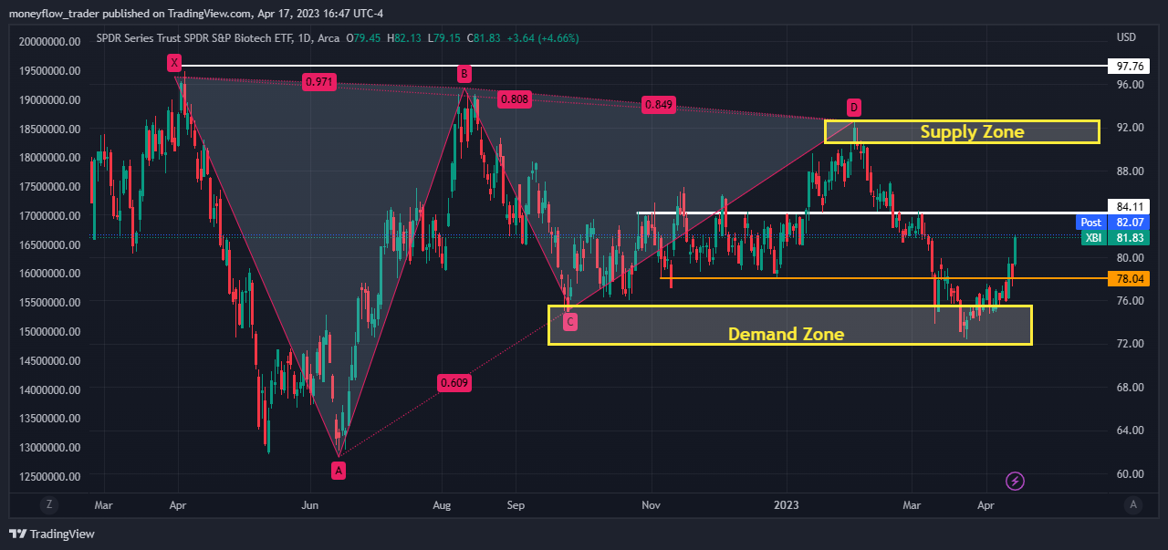
Task: Click the 60.00 price axis value
Action: [1130, 474]
